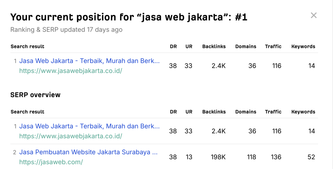Screen dimensions: 333x169
Task: Open the jasawebjakarta.co.id URL under current position
Action: (71, 71)
